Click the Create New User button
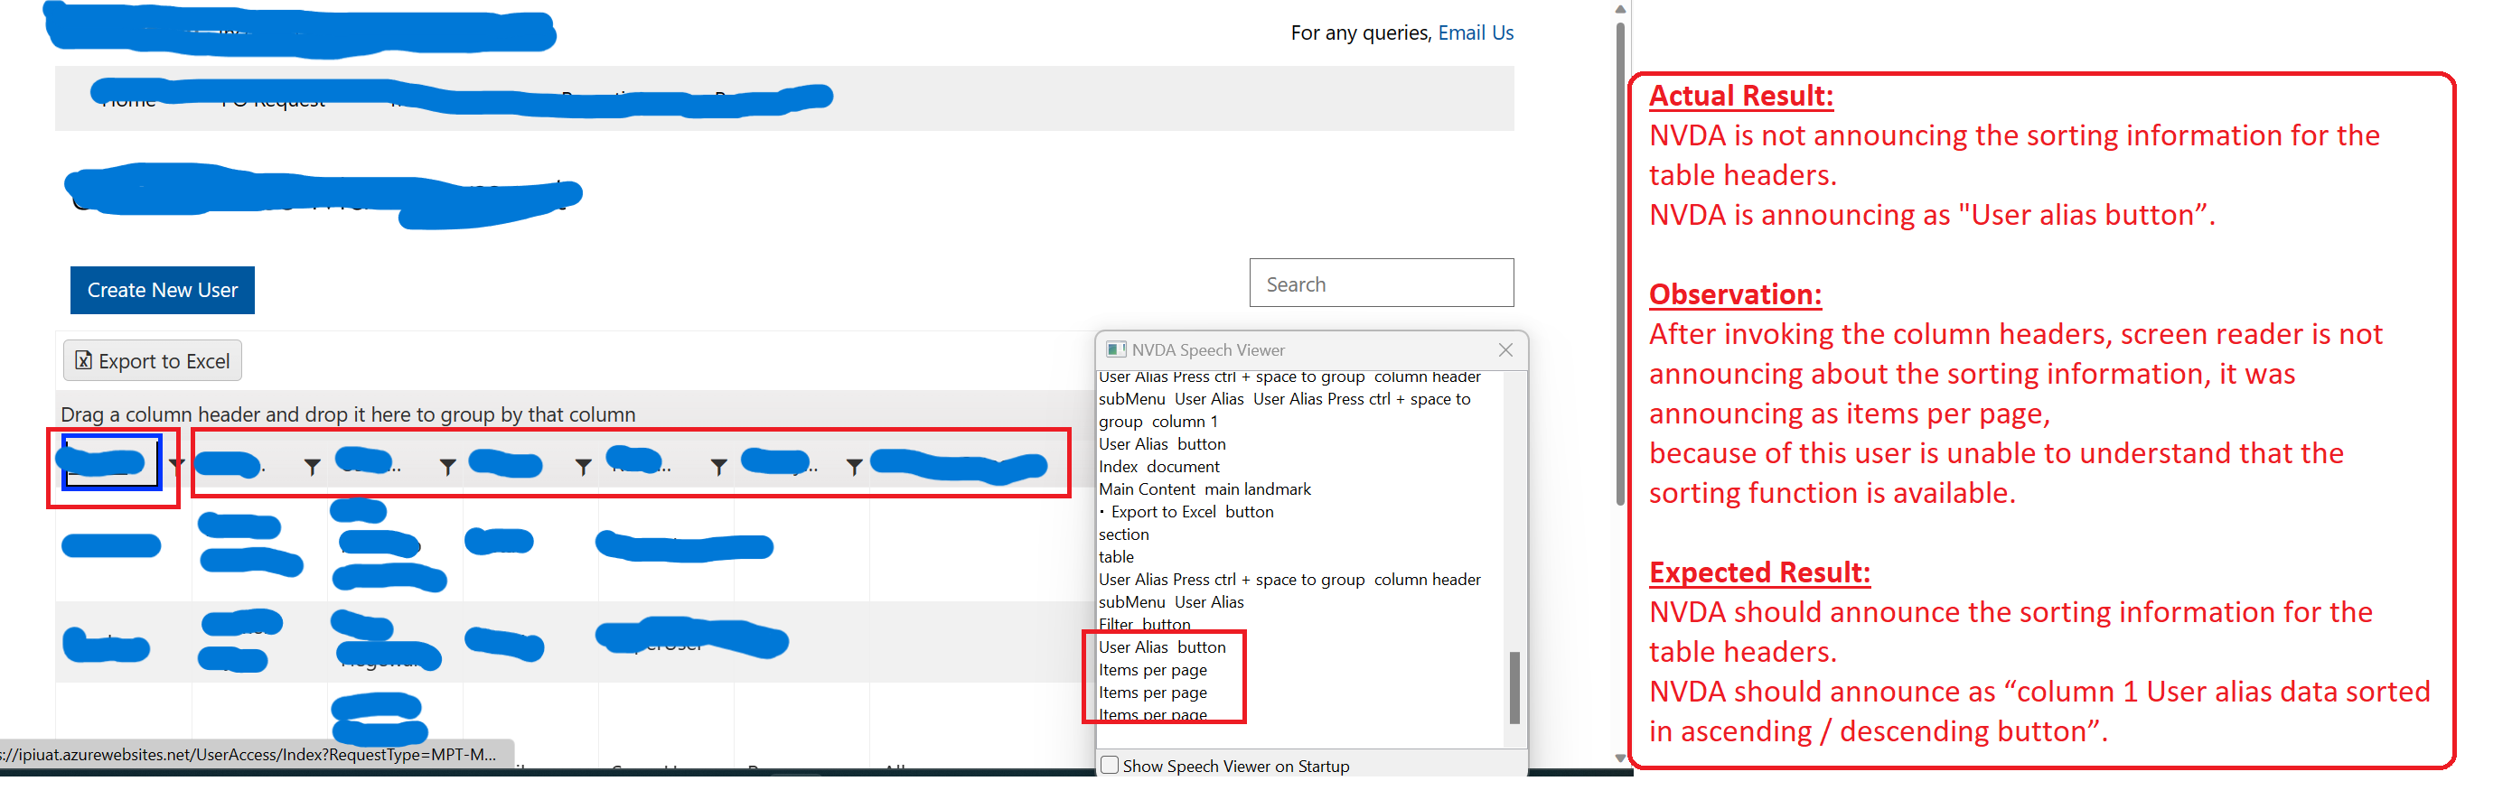 point(162,290)
